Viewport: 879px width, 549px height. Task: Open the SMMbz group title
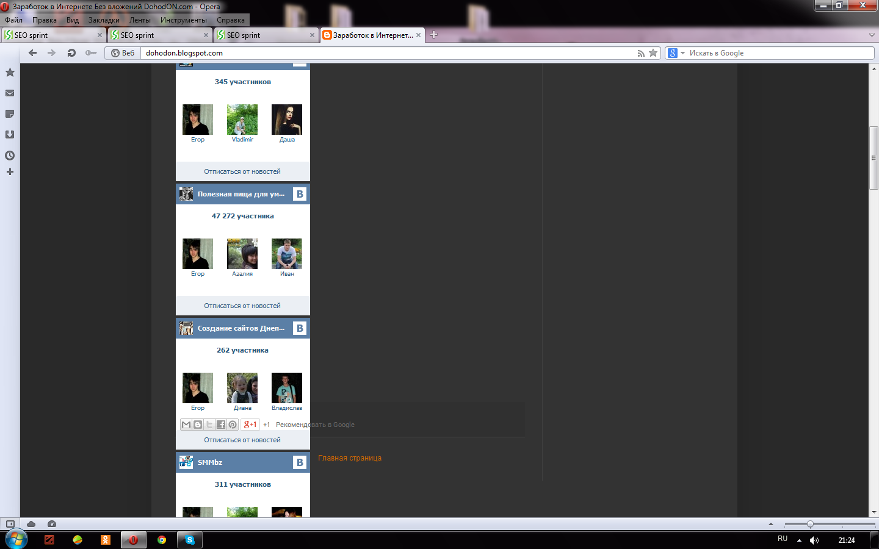coord(210,462)
